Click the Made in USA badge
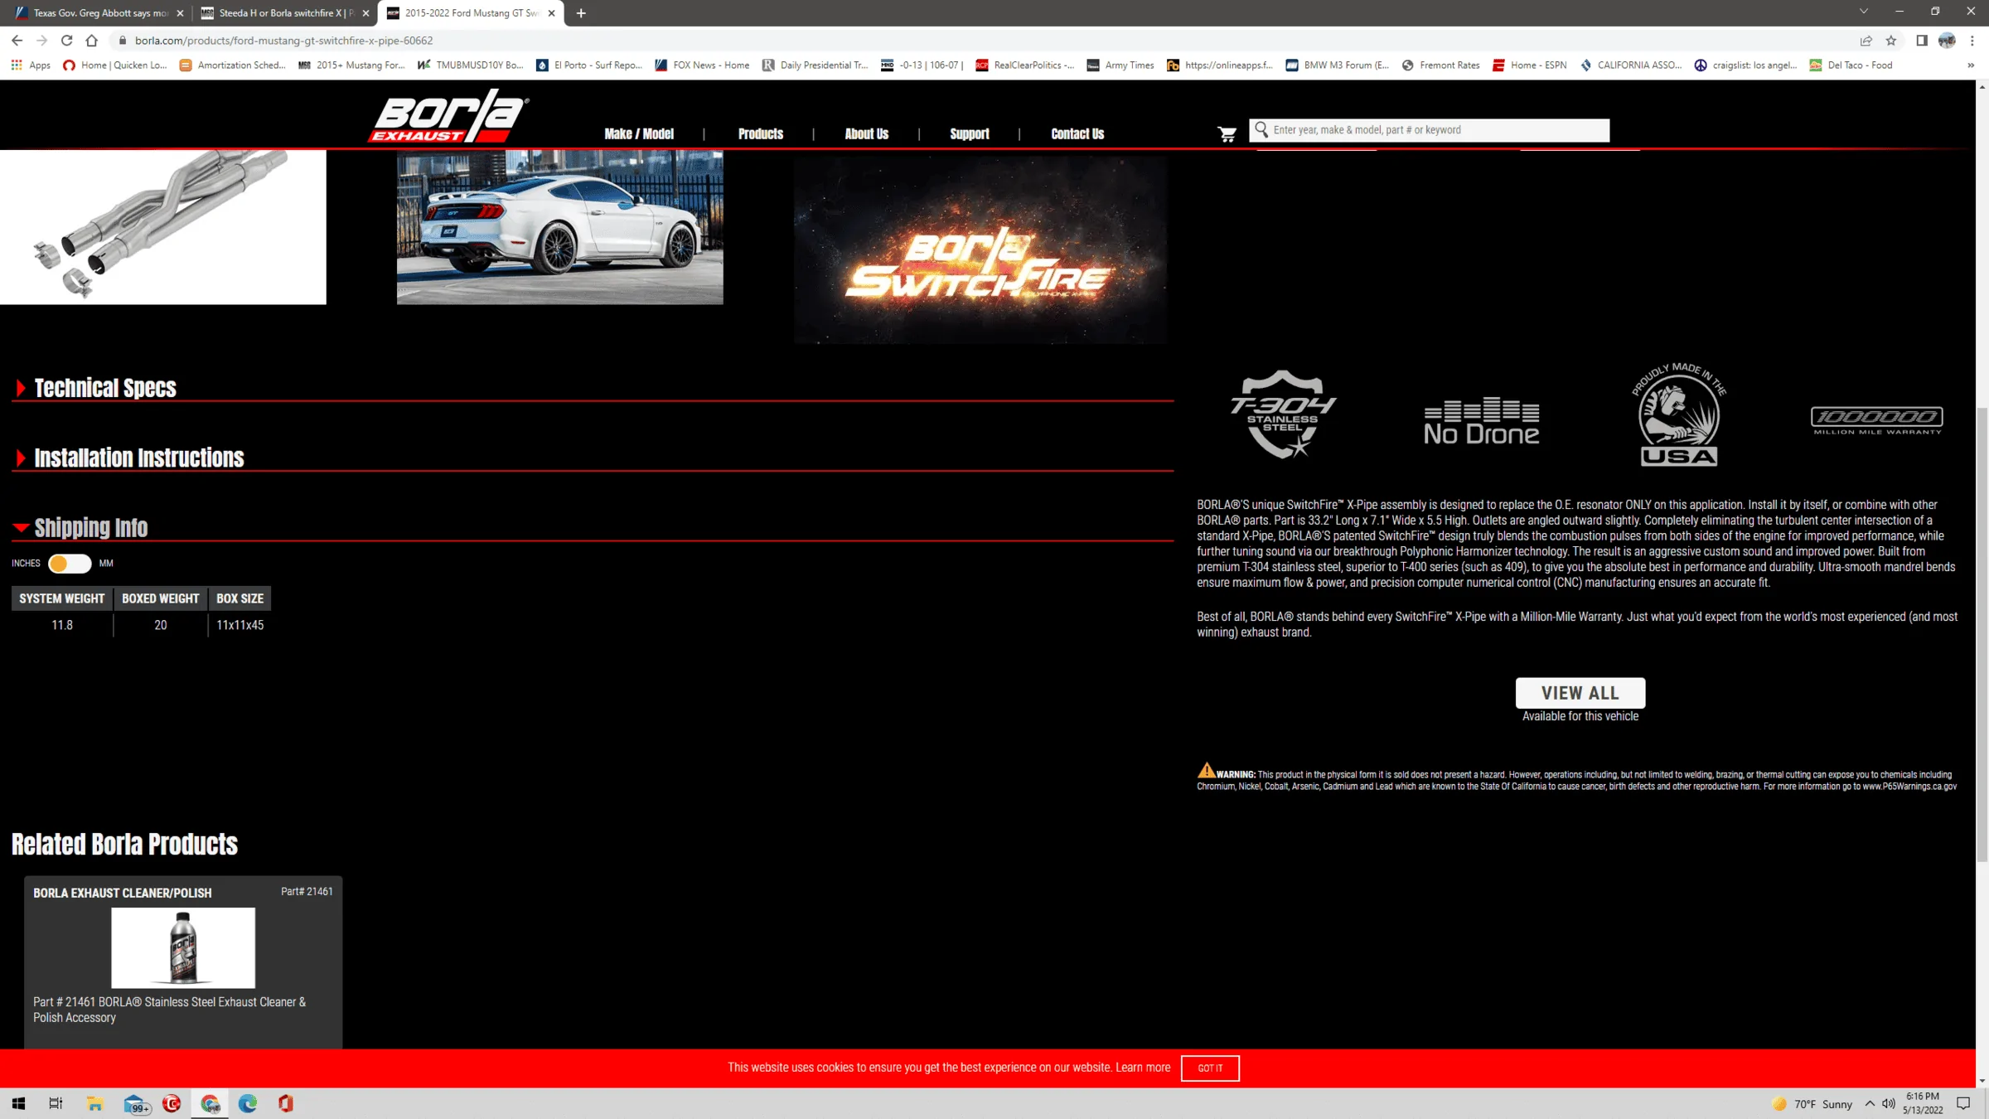The width and height of the screenshot is (1989, 1119). tap(1678, 414)
